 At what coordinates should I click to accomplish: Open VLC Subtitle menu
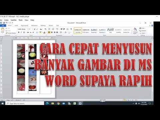coord(13,20)
